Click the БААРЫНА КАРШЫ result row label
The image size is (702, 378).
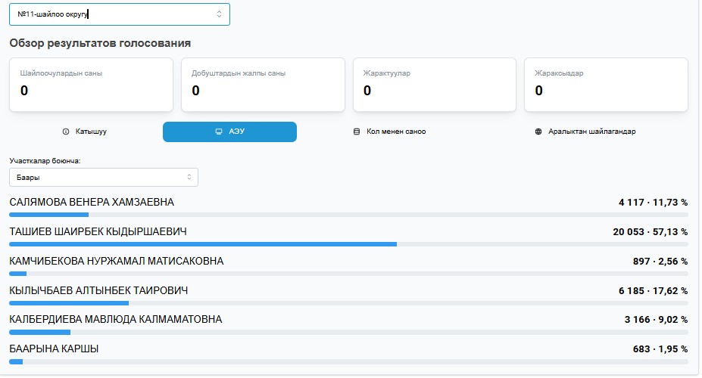54,349
